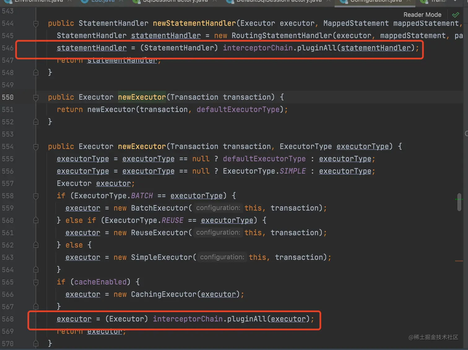Fold the else block at line 562
Image resolution: width=468 pixels, height=350 pixels.
click(36, 245)
